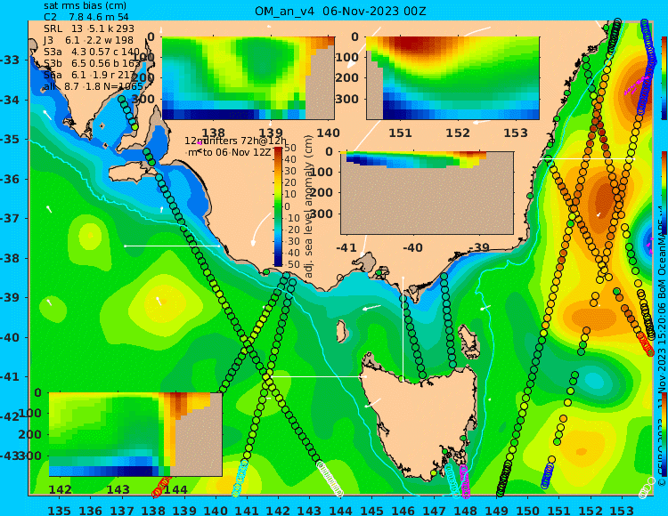Open the 151–153 longitude depth section inset
Viewport: 668px width, 516px height.
452,78
